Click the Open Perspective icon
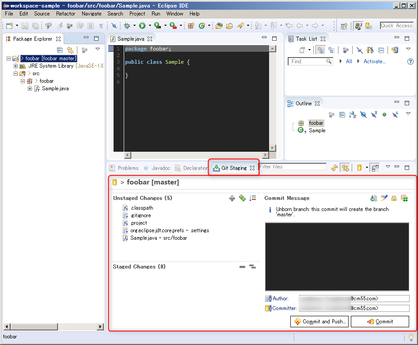418x345 pixels. [344, 26]
